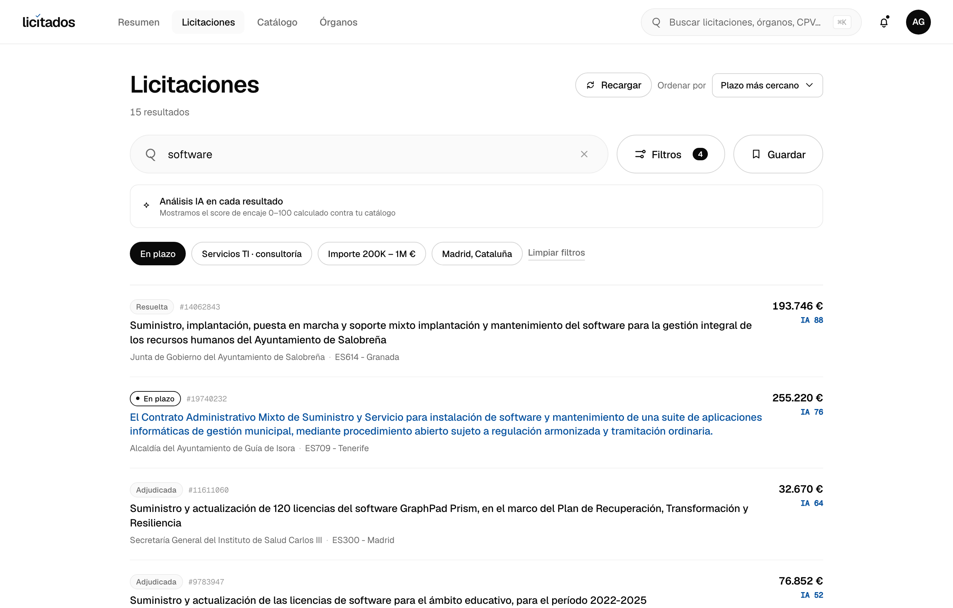Open the notifications bell
The image size is (953, 608).
pyautogui.click(x=884, y=22)
